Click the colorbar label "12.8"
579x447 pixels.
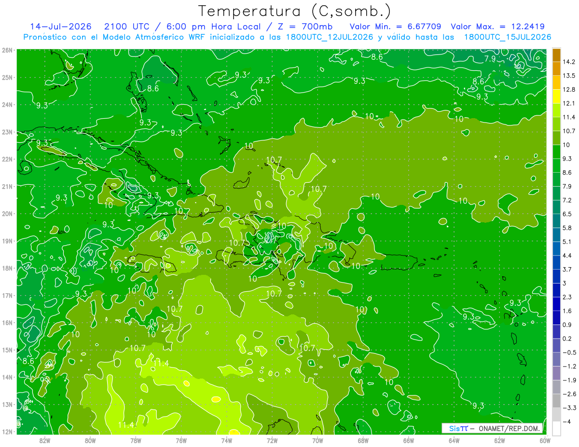[x=568, y=90]
